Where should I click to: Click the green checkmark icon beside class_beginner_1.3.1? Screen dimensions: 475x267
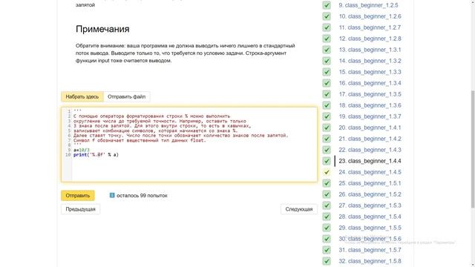pyautogui.click(x=327, y=50)
